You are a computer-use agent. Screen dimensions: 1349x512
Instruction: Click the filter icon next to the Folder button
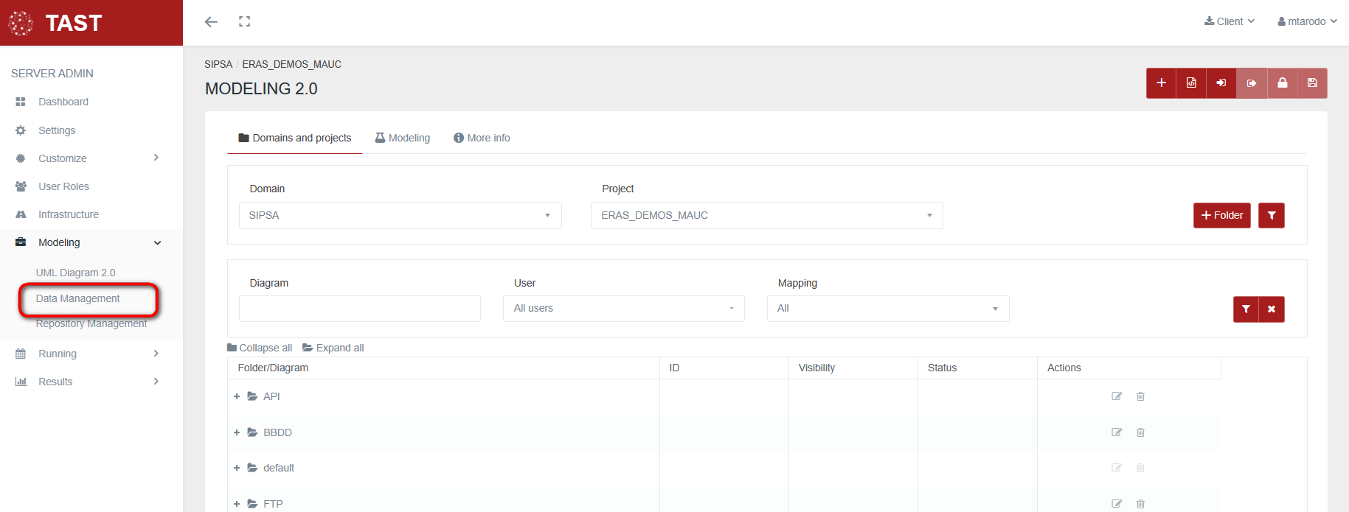pos(1271,216)
